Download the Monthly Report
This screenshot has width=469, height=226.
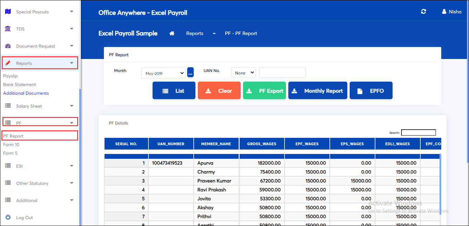coord(318,91)
